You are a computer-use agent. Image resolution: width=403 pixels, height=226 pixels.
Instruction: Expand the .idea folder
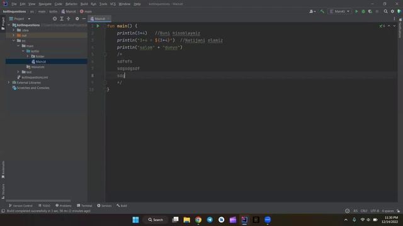click(14, 30)
